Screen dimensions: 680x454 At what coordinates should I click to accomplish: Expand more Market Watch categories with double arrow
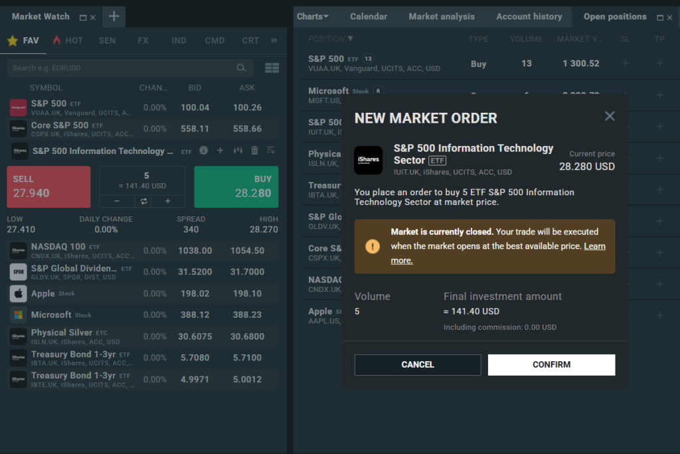coord(274,40)
